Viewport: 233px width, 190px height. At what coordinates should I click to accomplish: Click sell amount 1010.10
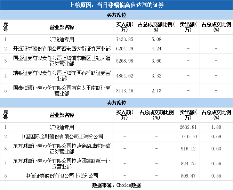188,137
